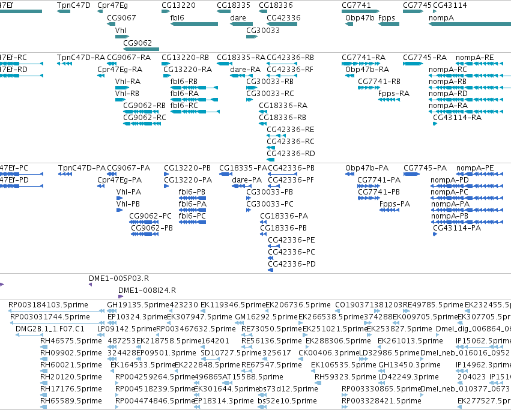This screenshot has height=410, width=511.
Task: Click the CG7741 gene label
Action: coord(356,5)
